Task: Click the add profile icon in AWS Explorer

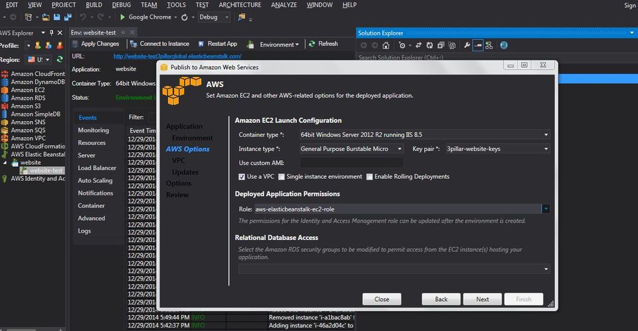Action: pyautogui.click(x=38, y=46)
